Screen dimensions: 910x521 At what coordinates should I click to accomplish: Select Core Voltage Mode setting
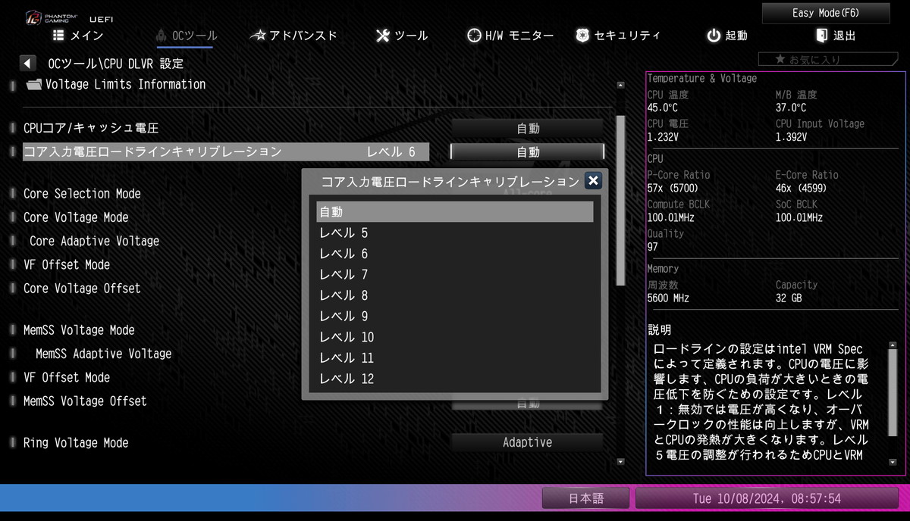click(x=76, y=217)
